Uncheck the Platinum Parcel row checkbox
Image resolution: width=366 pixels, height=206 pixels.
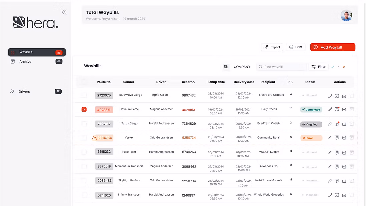point(84,109)
